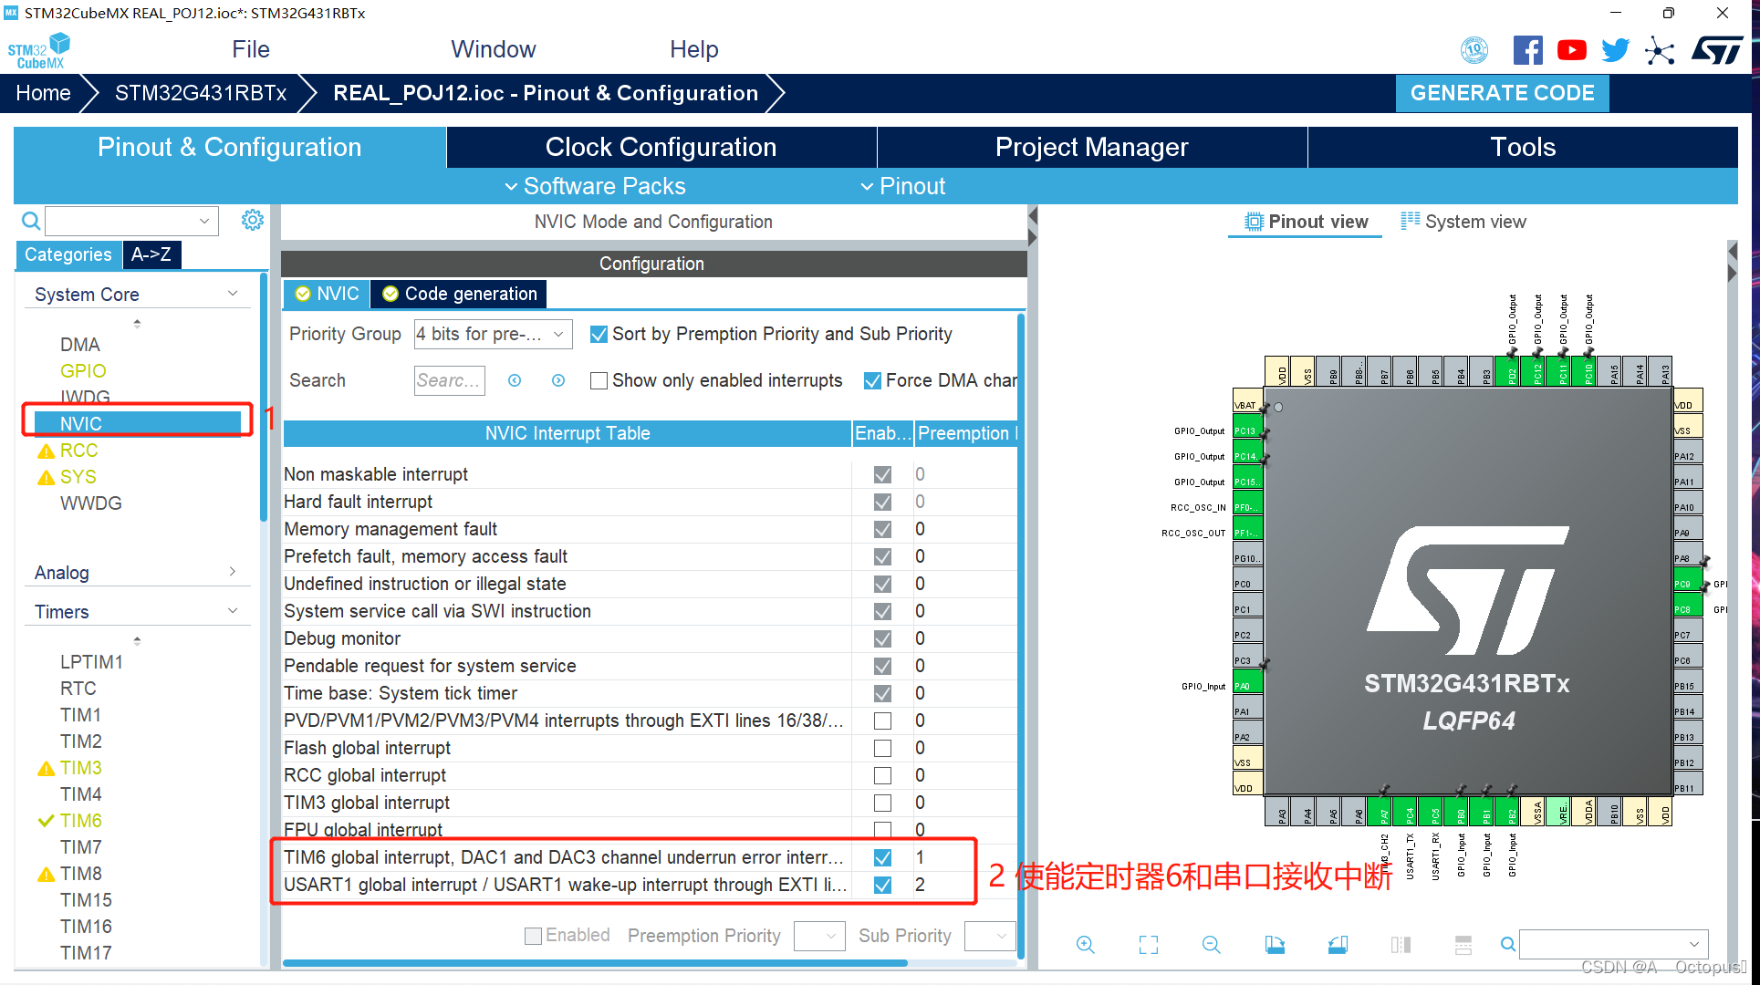
Task: Open the categories settings gear
Action: [253, 220]
